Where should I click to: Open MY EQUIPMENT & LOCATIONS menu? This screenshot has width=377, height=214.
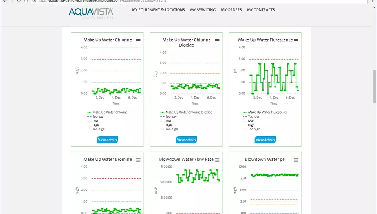pos(158,10)
